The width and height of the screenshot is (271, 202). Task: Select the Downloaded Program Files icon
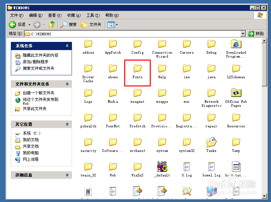click(236, 44)
